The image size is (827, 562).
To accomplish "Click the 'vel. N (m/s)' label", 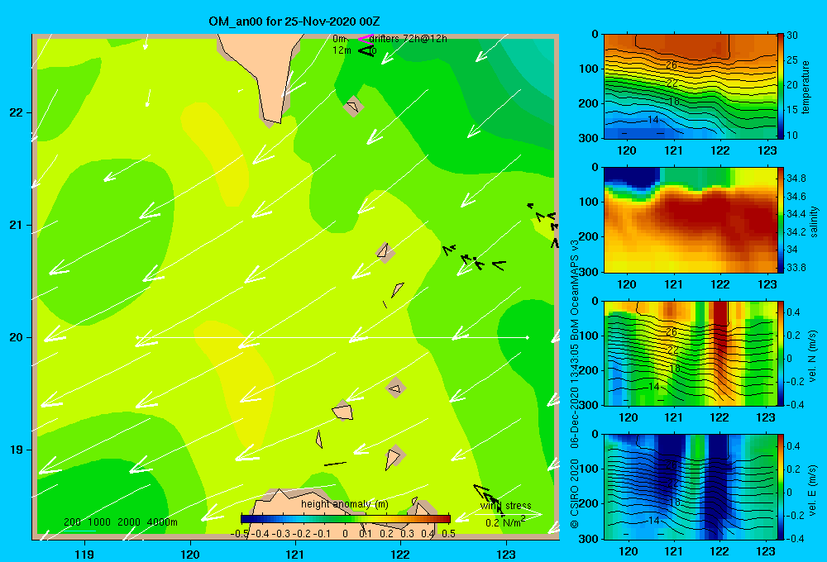I will (813, 356).
